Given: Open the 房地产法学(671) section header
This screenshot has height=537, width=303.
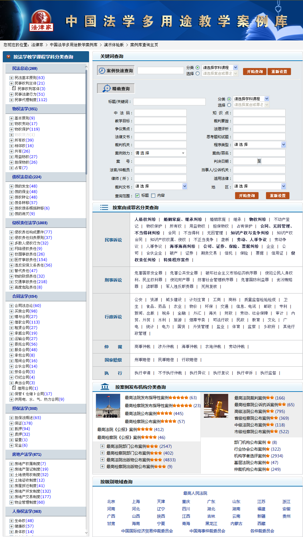Looking at the screenshot, I should [x=46, y=454].
